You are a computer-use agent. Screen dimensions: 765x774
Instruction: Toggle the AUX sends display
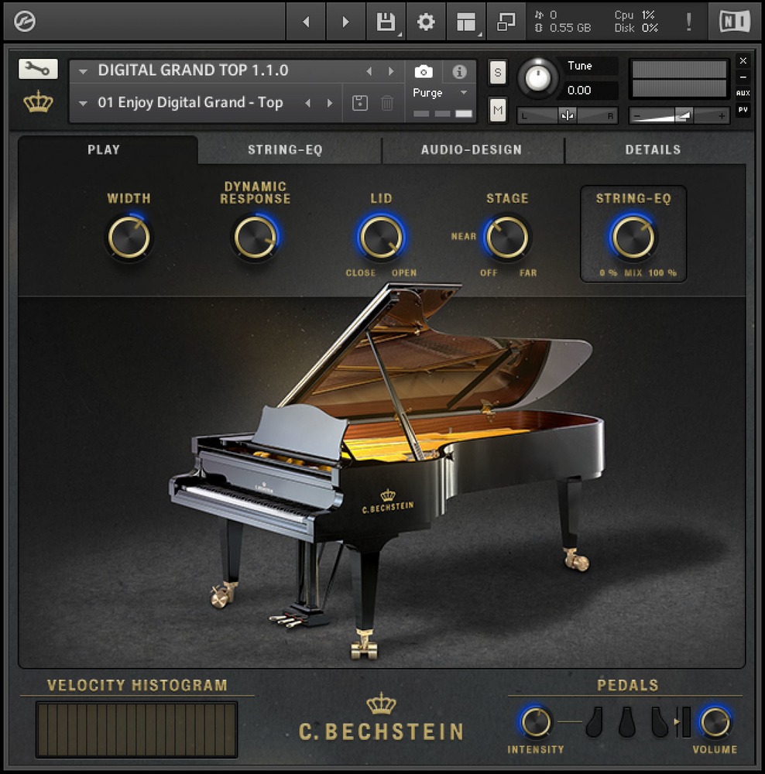[x=743, y=93]
